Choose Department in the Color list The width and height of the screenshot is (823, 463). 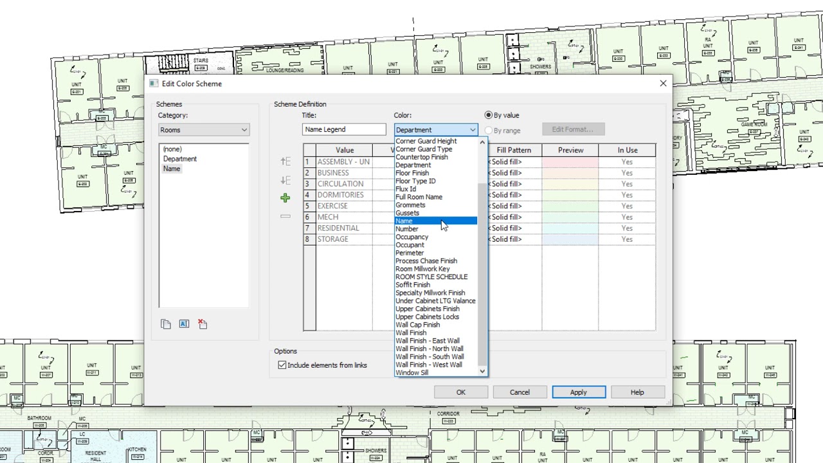tap(436, 165)
